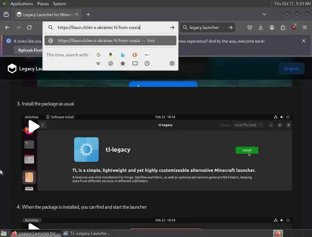The width and height of the screenshot is (312, 237).
Task: Search this time with eBay
Action: (147, 55)
